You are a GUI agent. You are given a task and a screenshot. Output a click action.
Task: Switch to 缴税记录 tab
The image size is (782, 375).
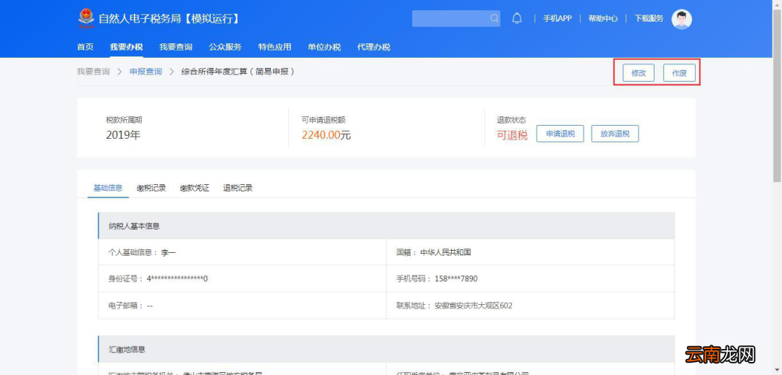pos(151,189)
